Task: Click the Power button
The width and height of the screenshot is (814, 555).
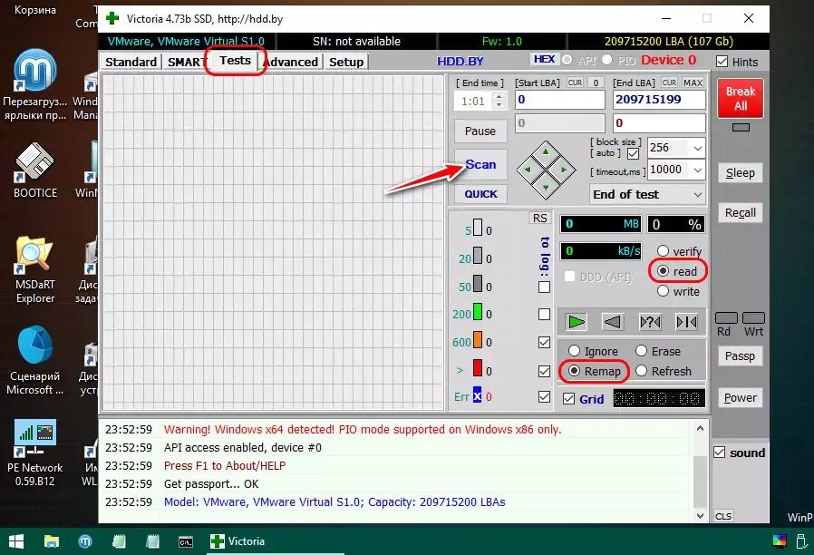Action: coord(741,398)
